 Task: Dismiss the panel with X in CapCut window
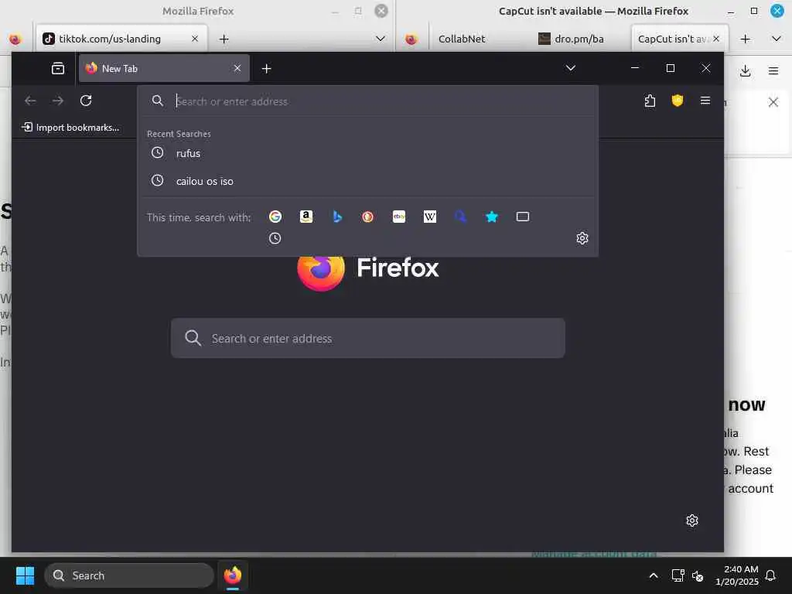coord(773,103)
